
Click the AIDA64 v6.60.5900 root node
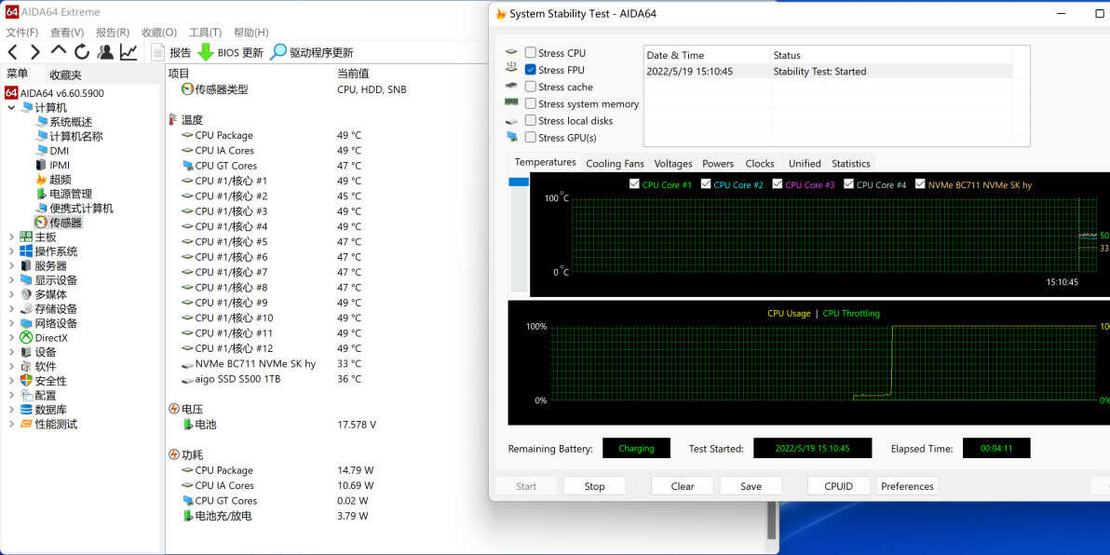(61, 93)
